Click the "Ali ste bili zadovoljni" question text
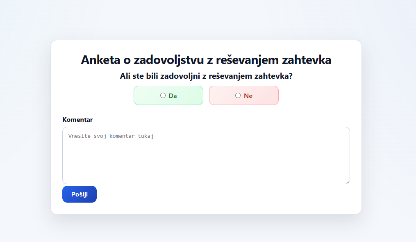Viewport: 416px width, 242px height. 206,76
